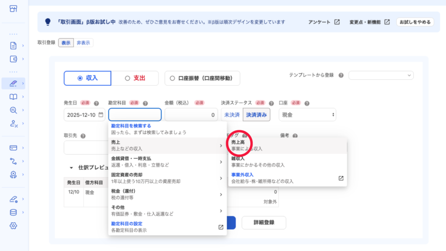Collapse the 仕訳プレビュー section triangle
Screen dimensions: 446x251
coord(71,167)
